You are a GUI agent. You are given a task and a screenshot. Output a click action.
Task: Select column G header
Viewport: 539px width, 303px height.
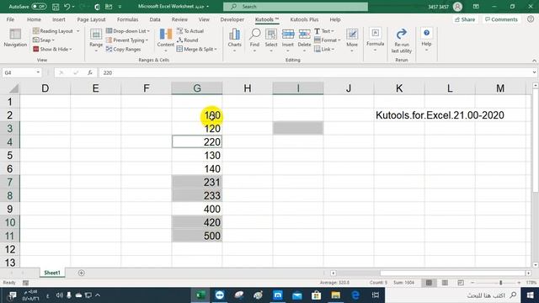click(x=197, y=88)
